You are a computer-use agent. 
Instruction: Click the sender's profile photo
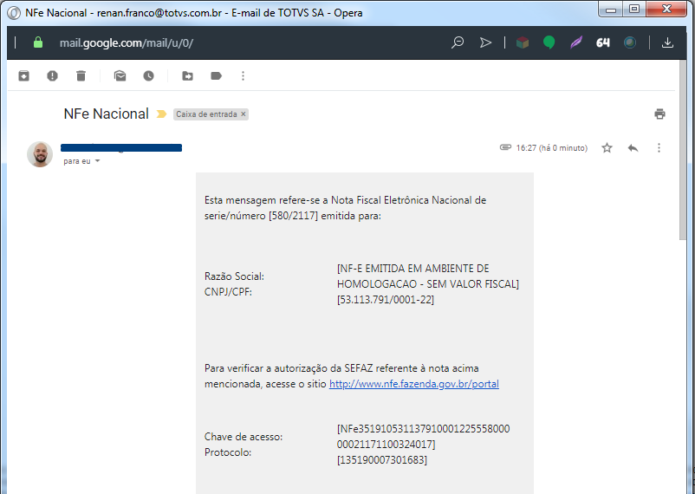pos(40,154)
